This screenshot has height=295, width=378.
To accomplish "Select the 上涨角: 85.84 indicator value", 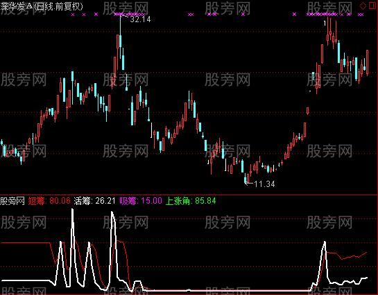I will (191, 201).
